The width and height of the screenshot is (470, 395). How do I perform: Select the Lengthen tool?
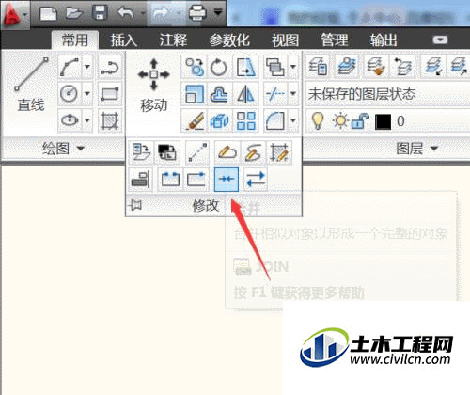[197, 152]
